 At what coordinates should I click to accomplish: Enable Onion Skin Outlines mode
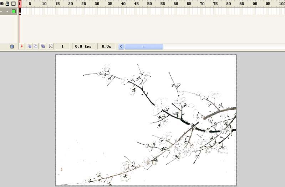[36, 46]
